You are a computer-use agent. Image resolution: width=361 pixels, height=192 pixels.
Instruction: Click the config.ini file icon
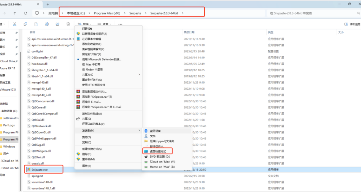point(29,51)
